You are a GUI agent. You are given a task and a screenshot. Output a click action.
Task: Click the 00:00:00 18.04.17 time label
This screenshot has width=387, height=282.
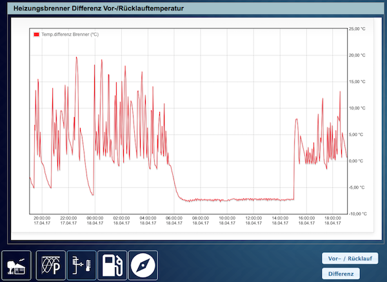click(x=95, y=221)
